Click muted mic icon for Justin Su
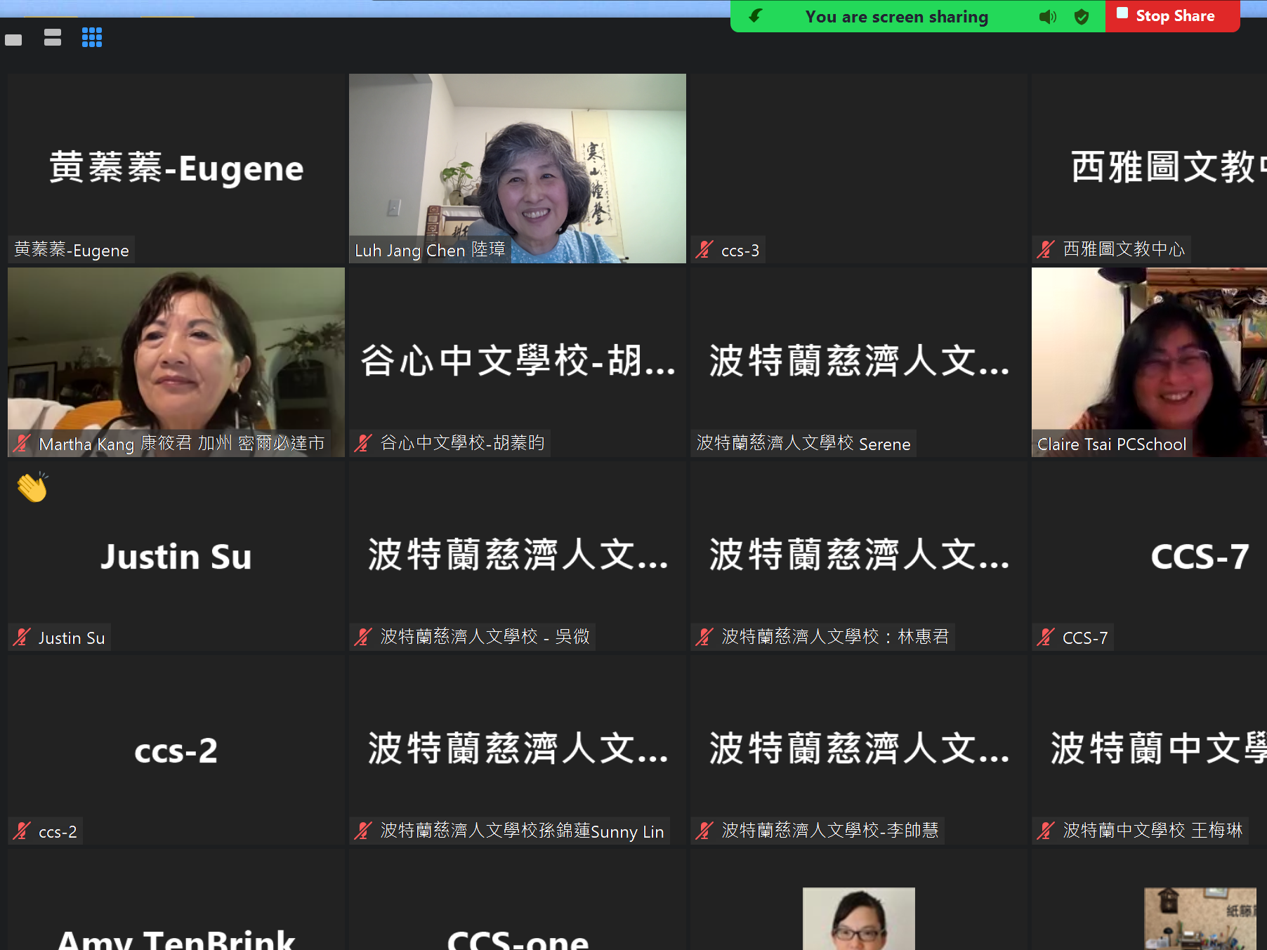The width and height of the screenshot is (1267, 950). coord(22,638)
